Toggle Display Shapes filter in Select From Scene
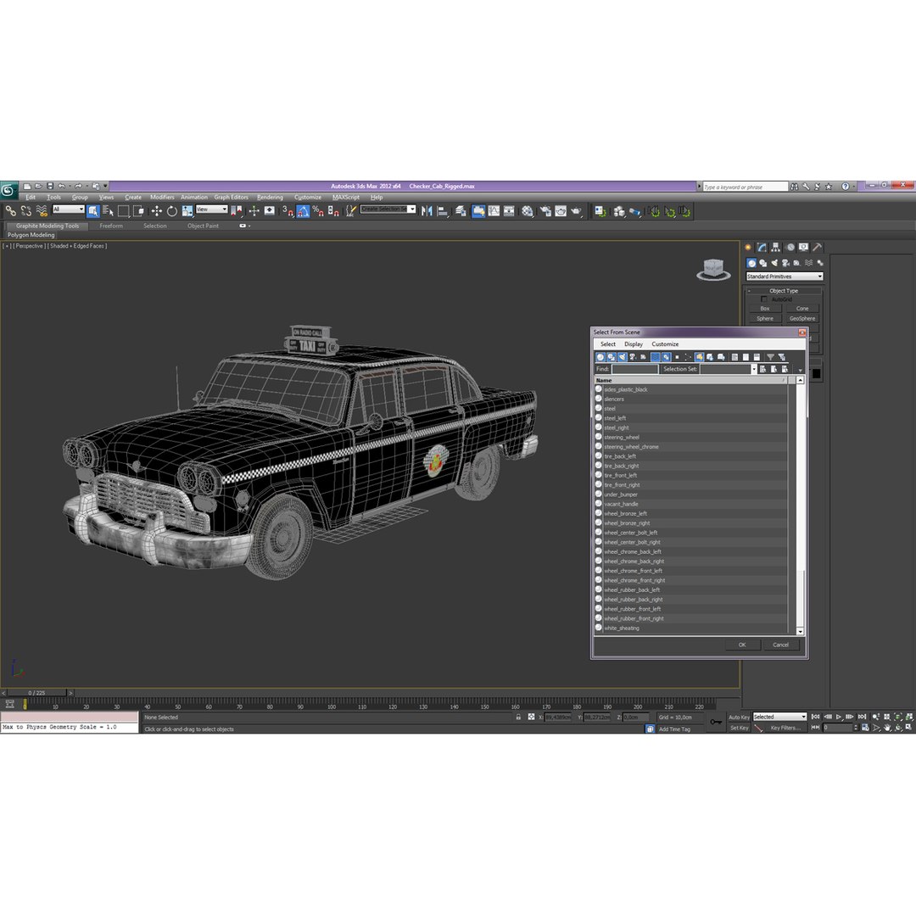 click(611, 357)
